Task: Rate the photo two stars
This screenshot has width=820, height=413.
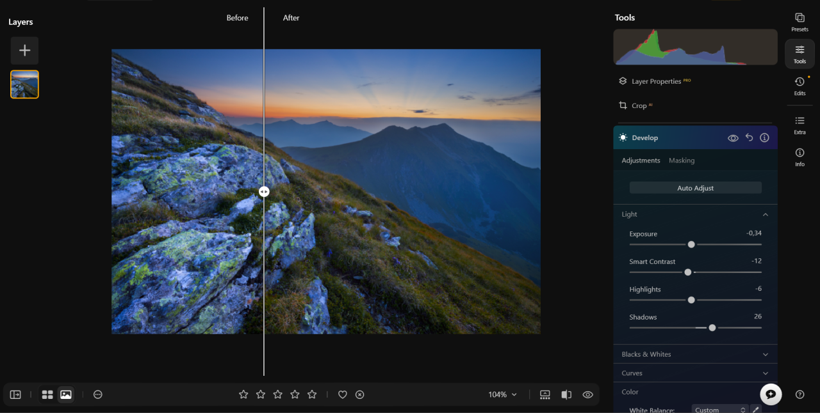Action: (x=261, y=394)
